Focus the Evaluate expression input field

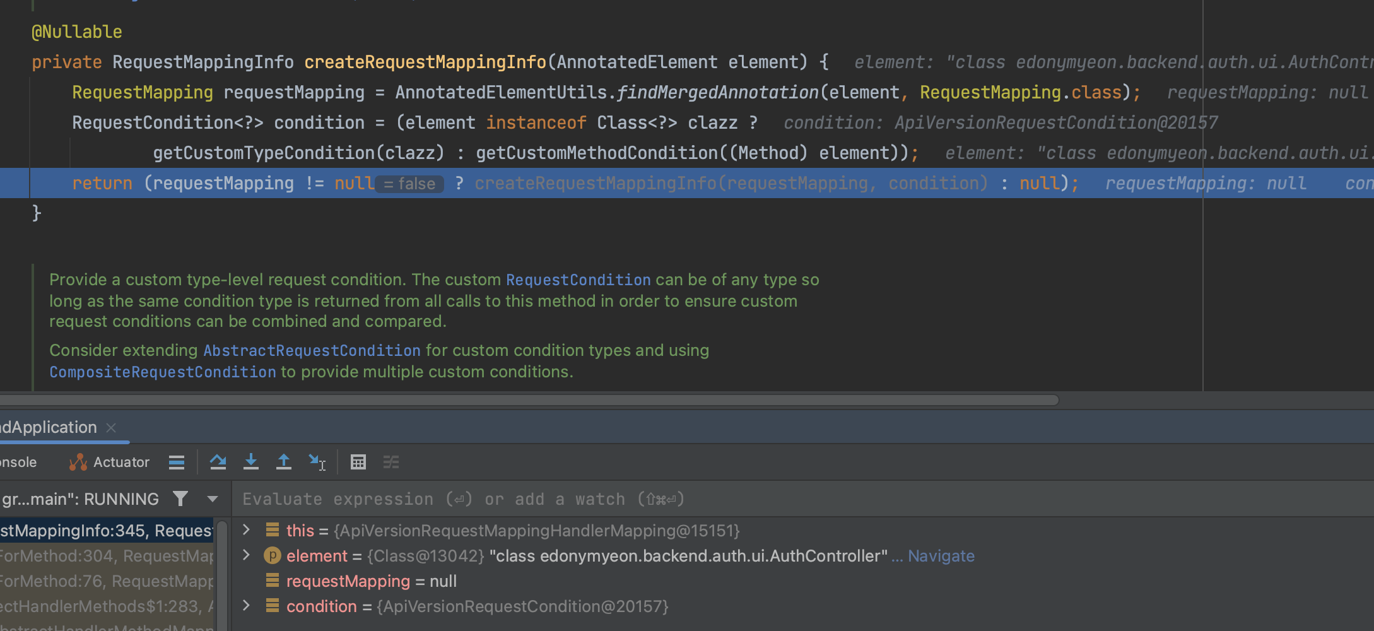coord(801,499)
